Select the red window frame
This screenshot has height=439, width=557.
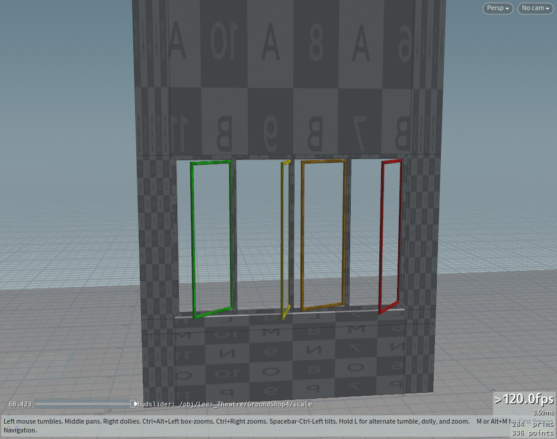pos(381,237)
